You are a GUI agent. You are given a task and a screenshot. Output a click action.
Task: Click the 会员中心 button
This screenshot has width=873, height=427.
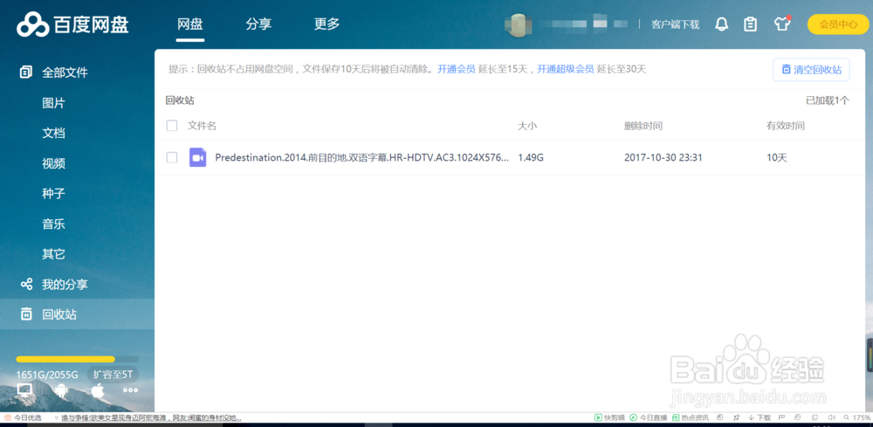(x=838, y=24)
